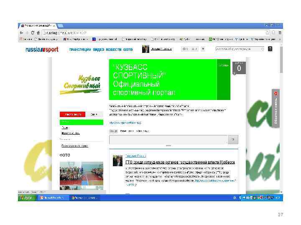Open the blue link under the portal description
The image size is (301, 225).
click(125, 123)
